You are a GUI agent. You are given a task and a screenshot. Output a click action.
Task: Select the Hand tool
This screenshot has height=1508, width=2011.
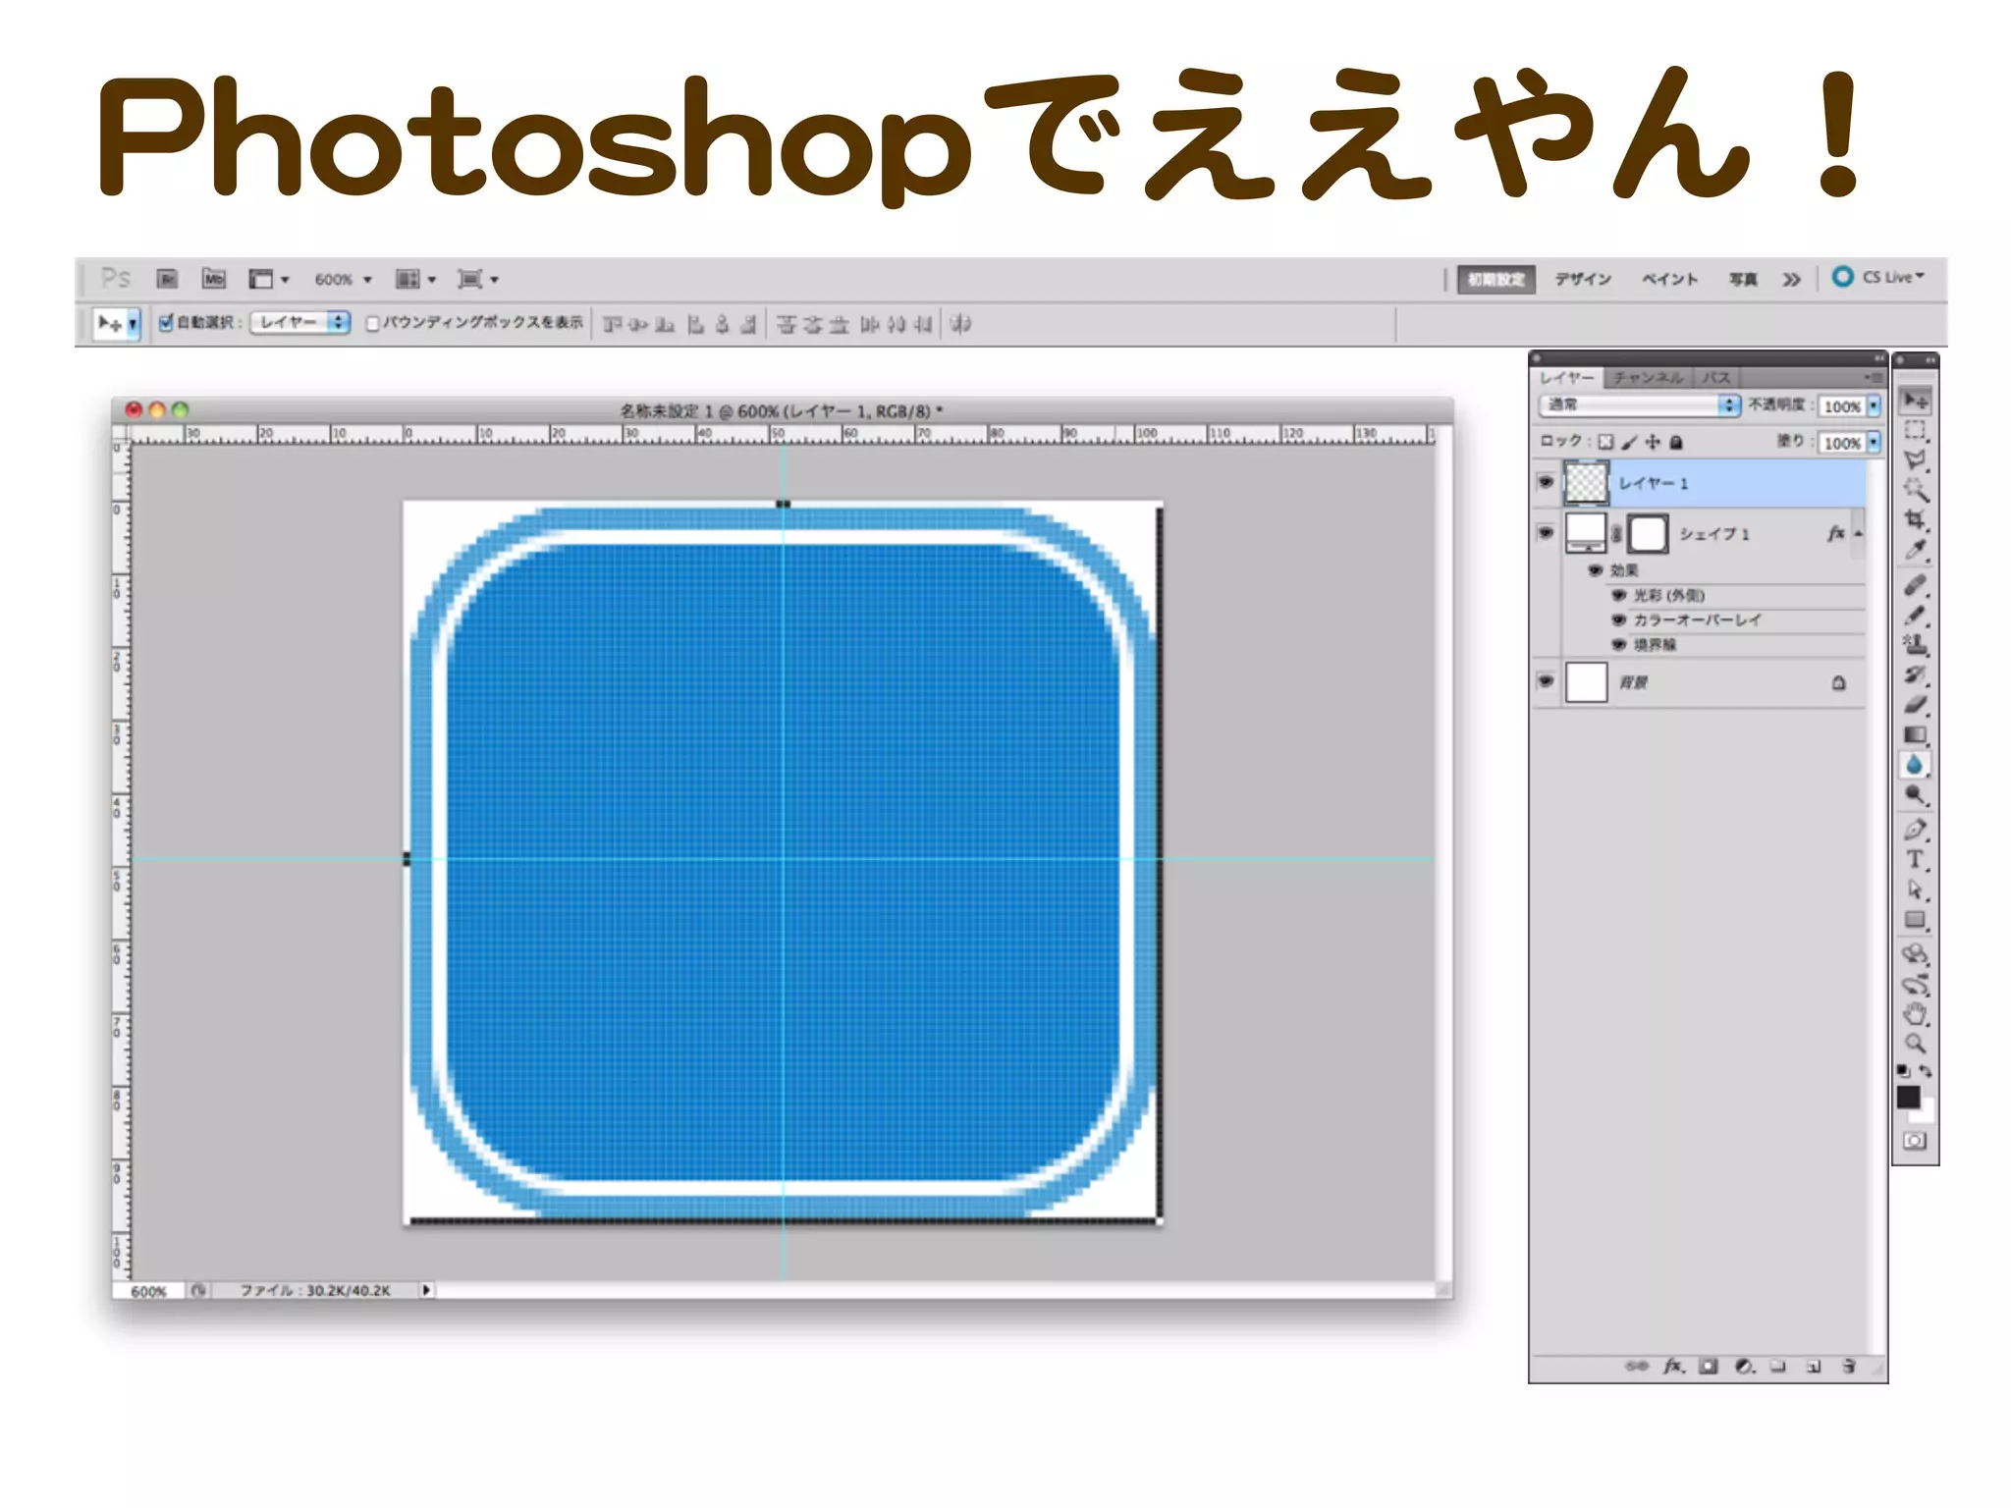tap(1914, 1014)
